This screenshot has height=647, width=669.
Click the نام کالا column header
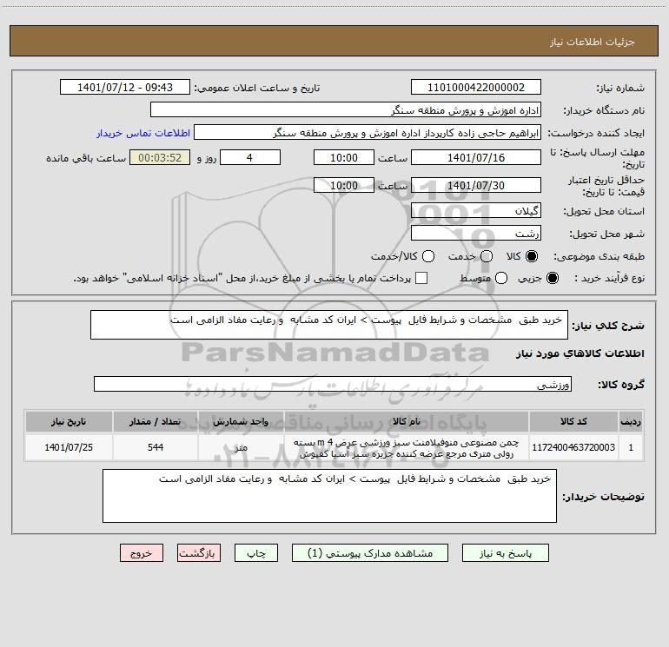(x=407, y=421)
